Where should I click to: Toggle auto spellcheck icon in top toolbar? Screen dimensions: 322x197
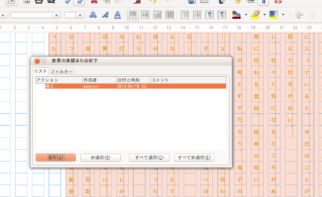tap(79, 2)
